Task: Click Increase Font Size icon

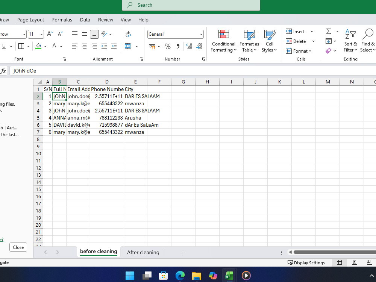Action: point(50,34)
